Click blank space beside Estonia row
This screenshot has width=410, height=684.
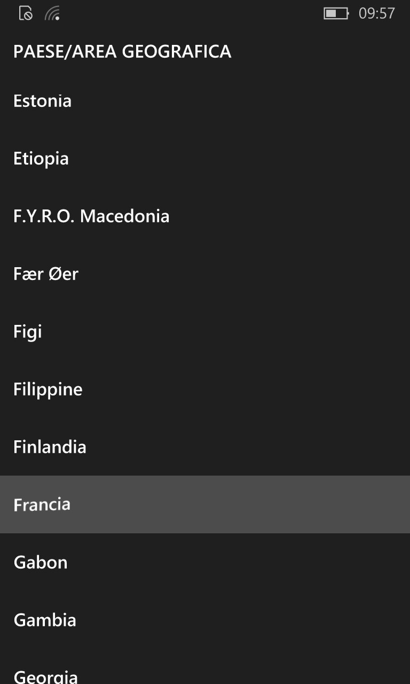click(x=241, y=100)
